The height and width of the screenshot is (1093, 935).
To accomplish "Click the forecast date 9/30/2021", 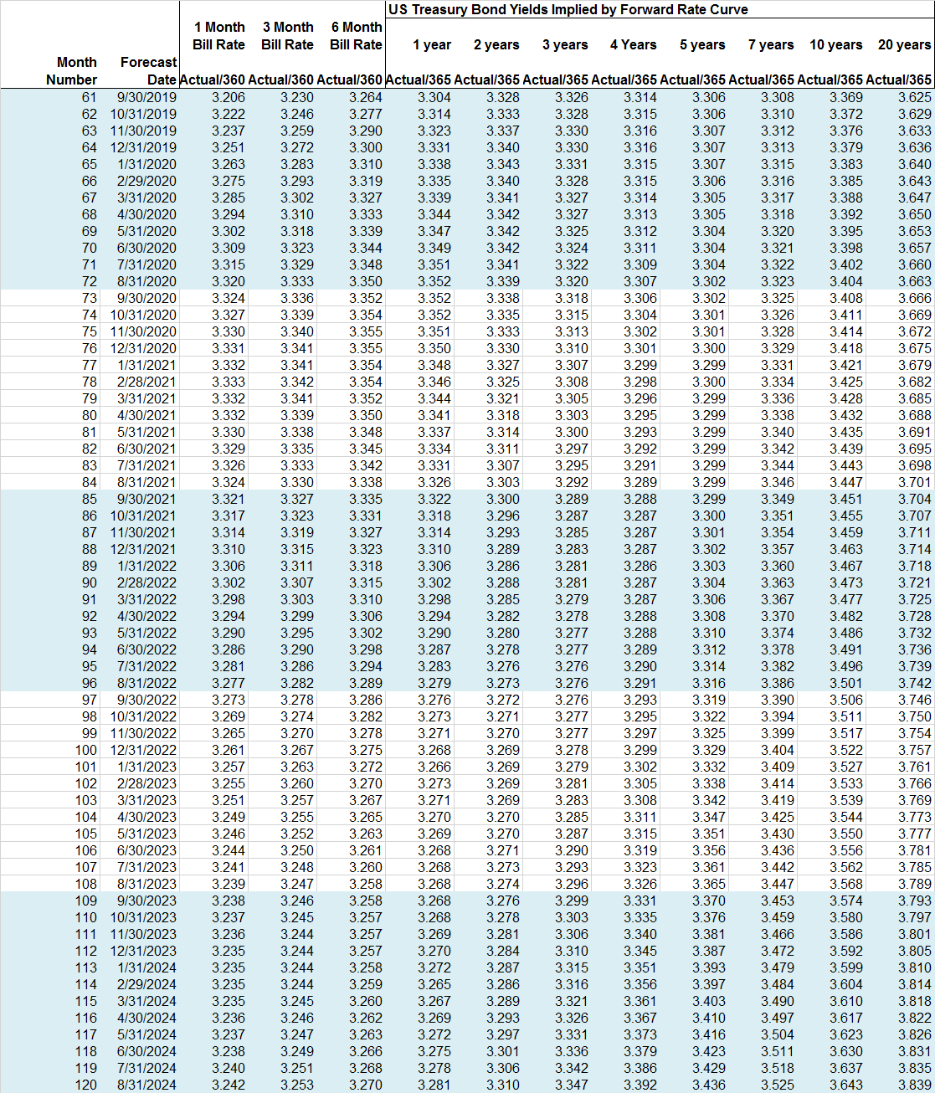I will click(146, 499).
